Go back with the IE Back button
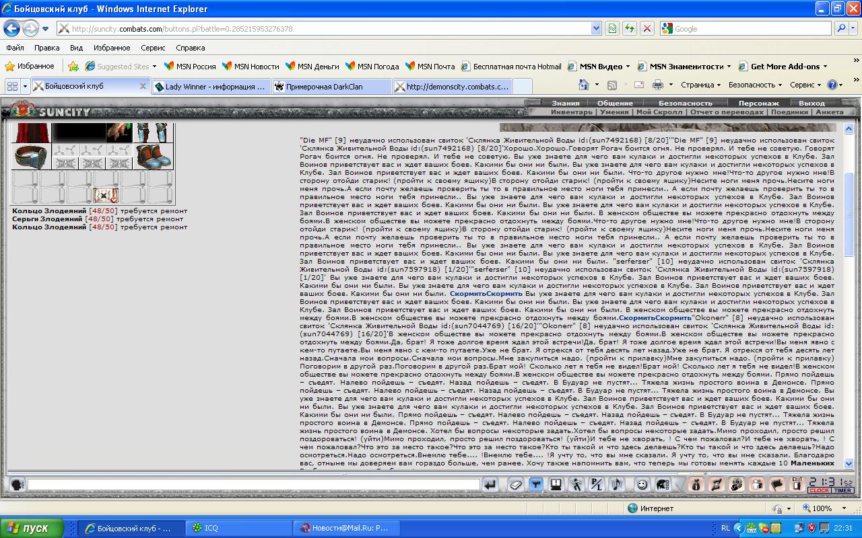The image size is (862, 538). point(11,28)
